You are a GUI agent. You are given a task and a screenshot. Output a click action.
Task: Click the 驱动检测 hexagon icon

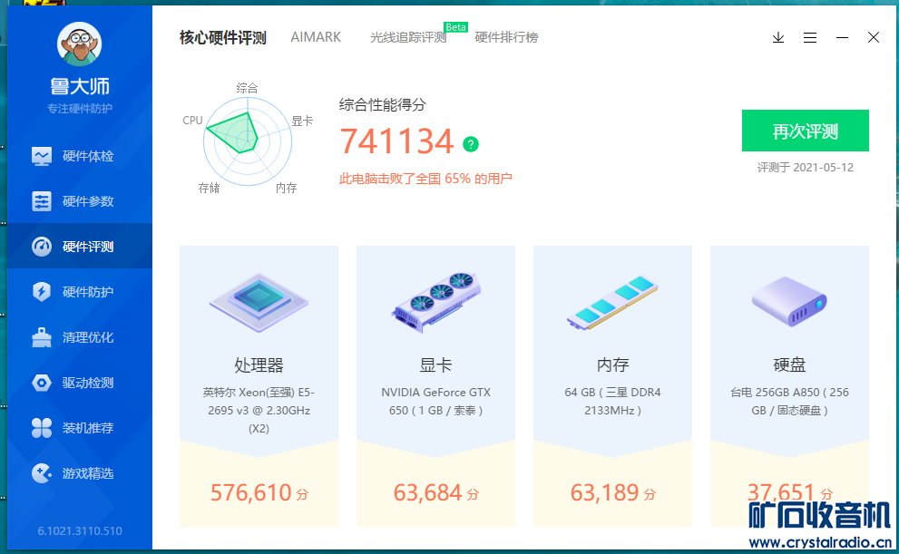coord(42,382)
